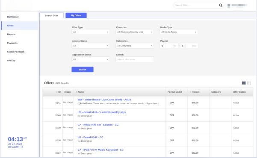The image size is (257, 158).
Task: Open API Key in the sidebar
Action: (x=11, y=60)
